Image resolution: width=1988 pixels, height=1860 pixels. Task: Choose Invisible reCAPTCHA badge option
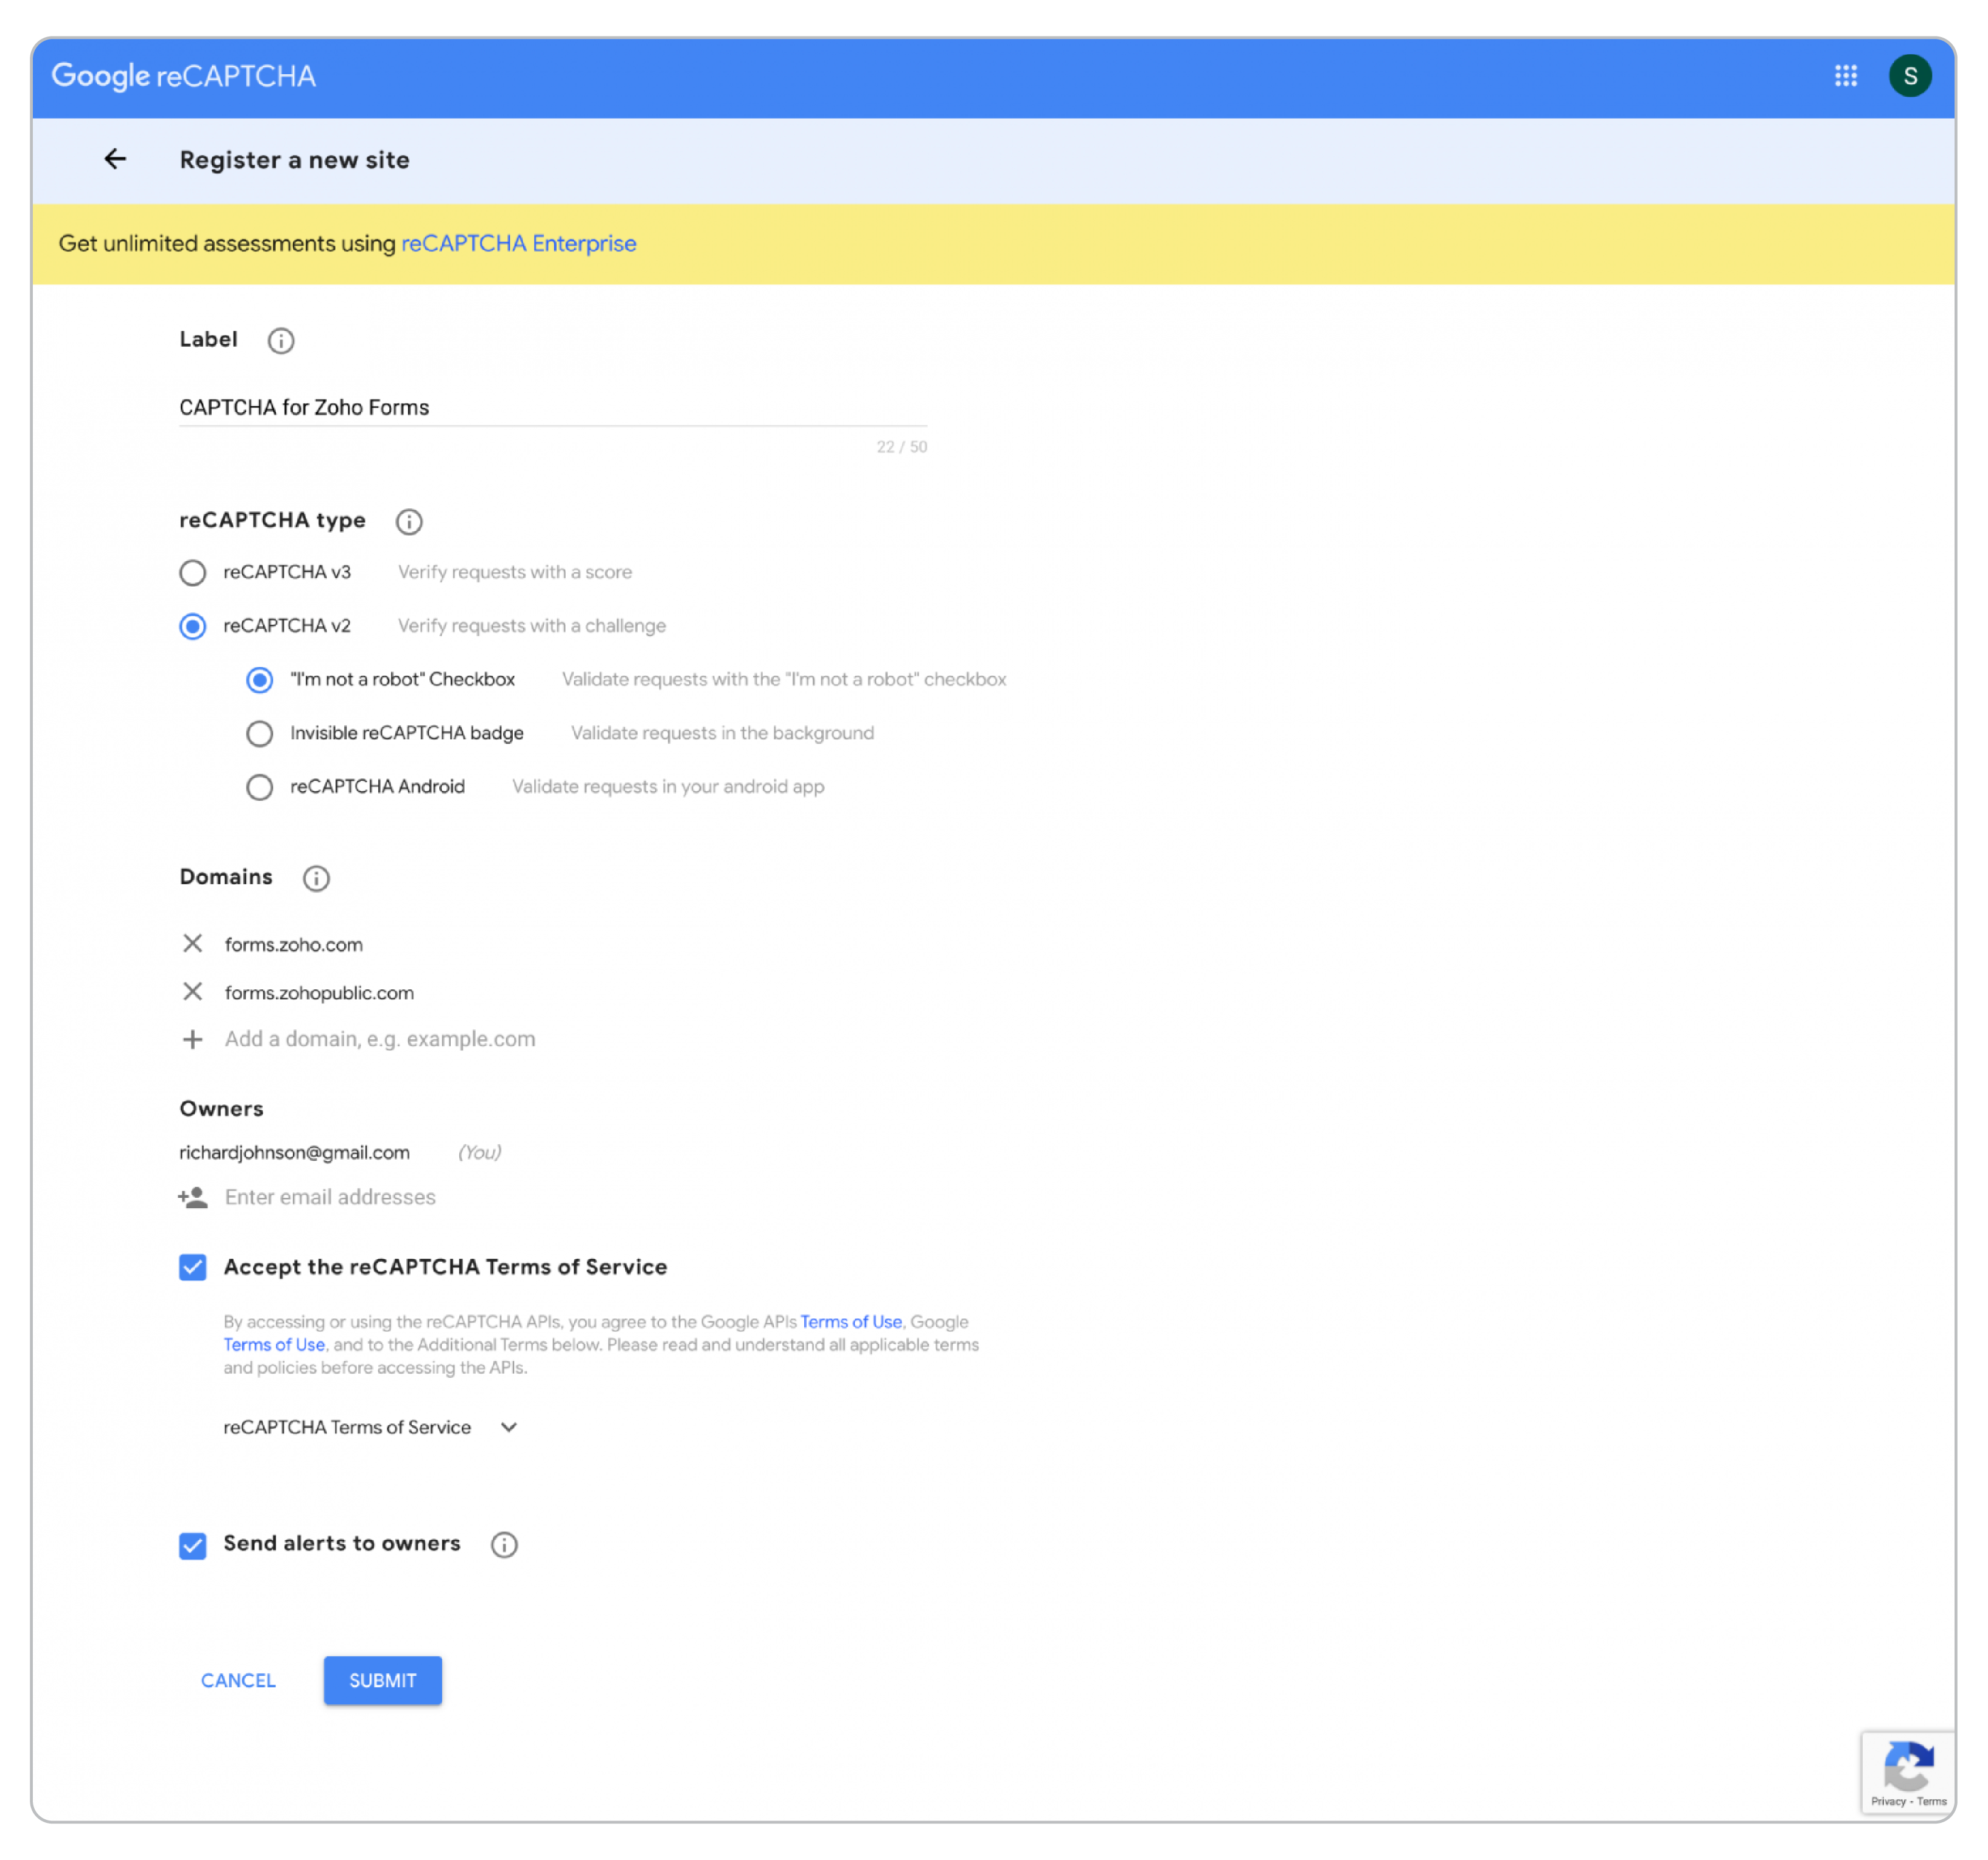click(259, 734)
